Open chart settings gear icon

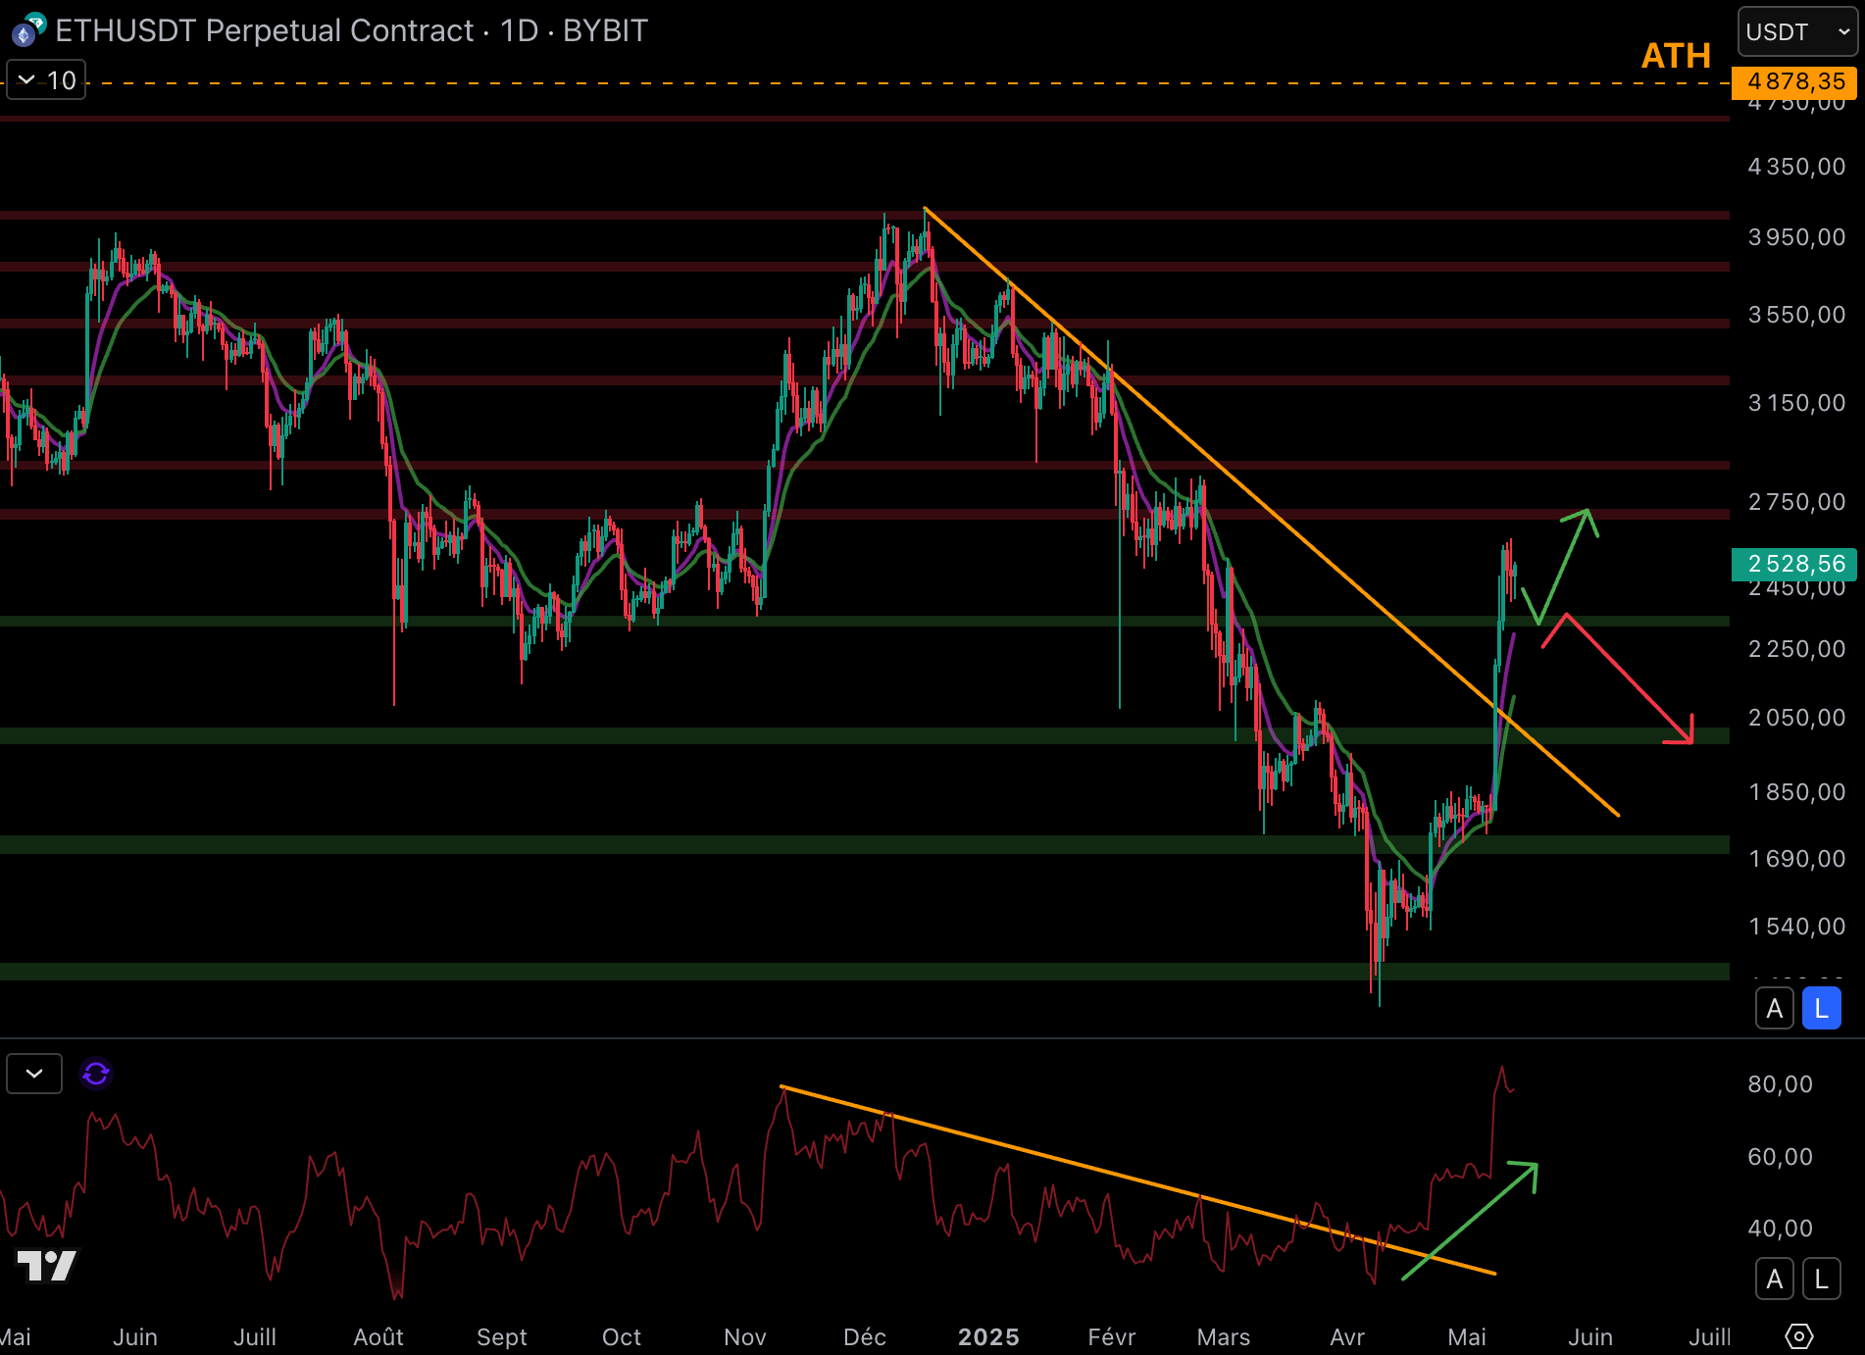[1798, 1335]
